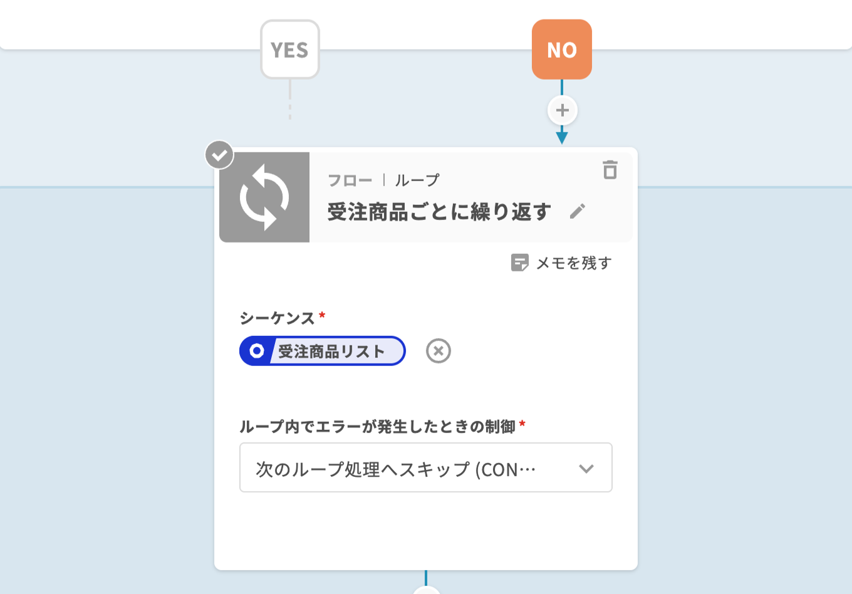Edit the step title using the pencil icon
The height and width of the screenshot is (594, 852).
[x=578, y=211]
